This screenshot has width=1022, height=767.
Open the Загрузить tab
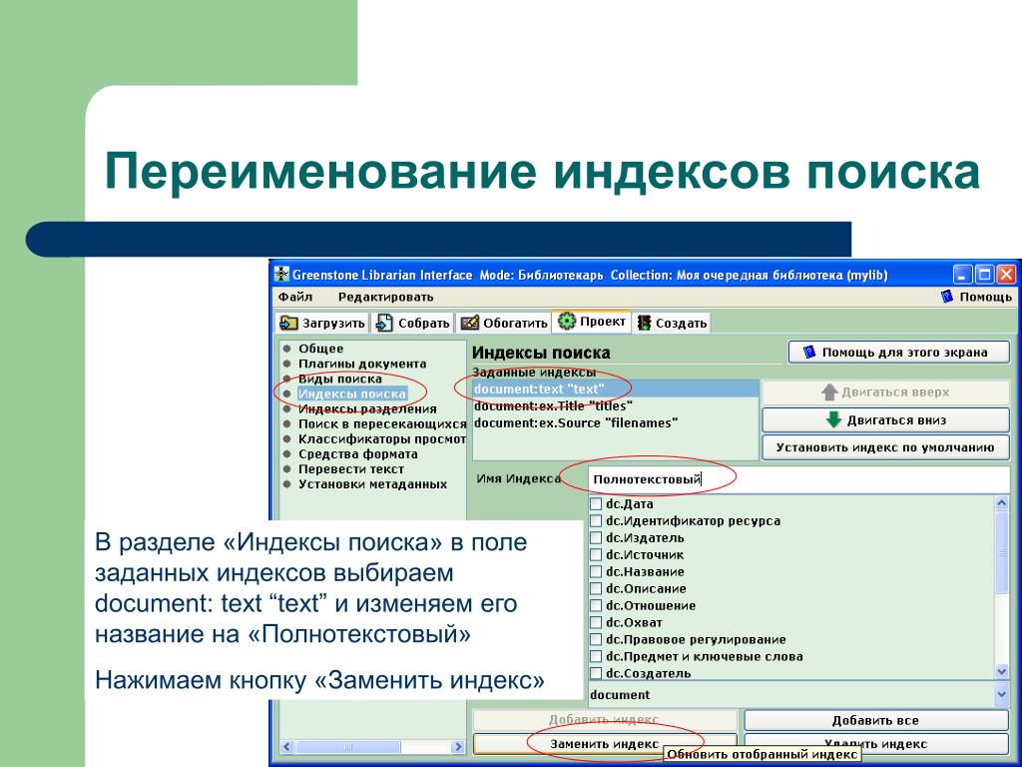pos(322,323)
